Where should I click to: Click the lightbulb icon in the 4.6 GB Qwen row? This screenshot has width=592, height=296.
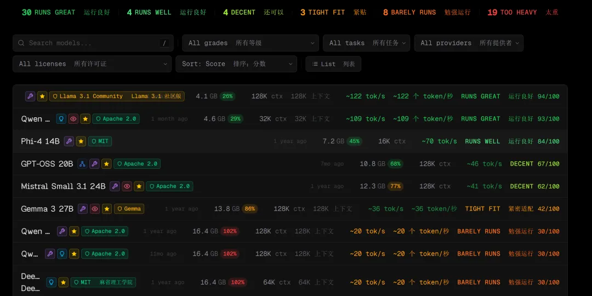point(61,119)
